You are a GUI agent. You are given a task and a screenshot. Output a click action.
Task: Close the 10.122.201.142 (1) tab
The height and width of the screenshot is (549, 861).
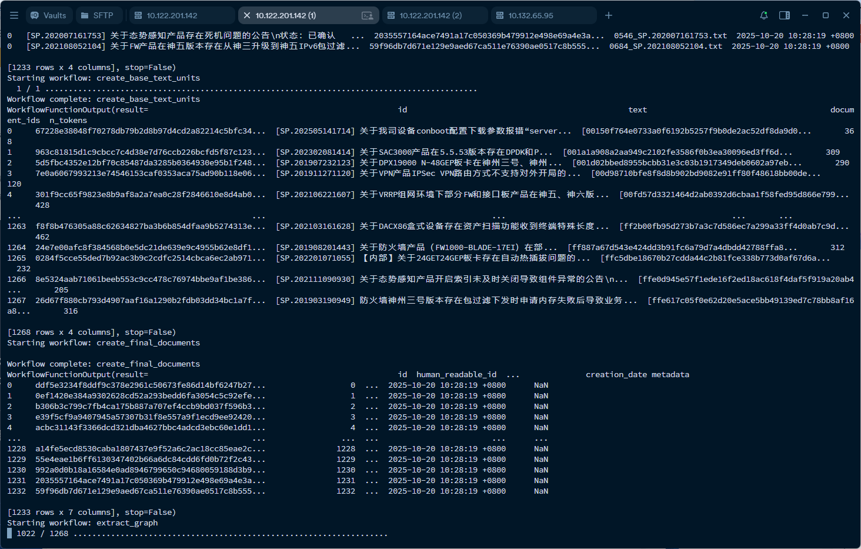pos(247,15)
